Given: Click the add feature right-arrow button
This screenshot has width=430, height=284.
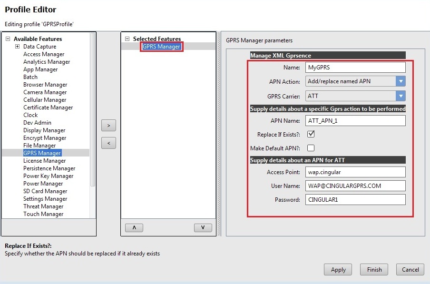Looking at the screenshot, I should pos(108,126).
